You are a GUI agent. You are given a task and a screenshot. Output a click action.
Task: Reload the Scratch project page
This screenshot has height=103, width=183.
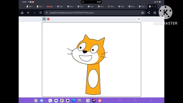tap(41, 13)
